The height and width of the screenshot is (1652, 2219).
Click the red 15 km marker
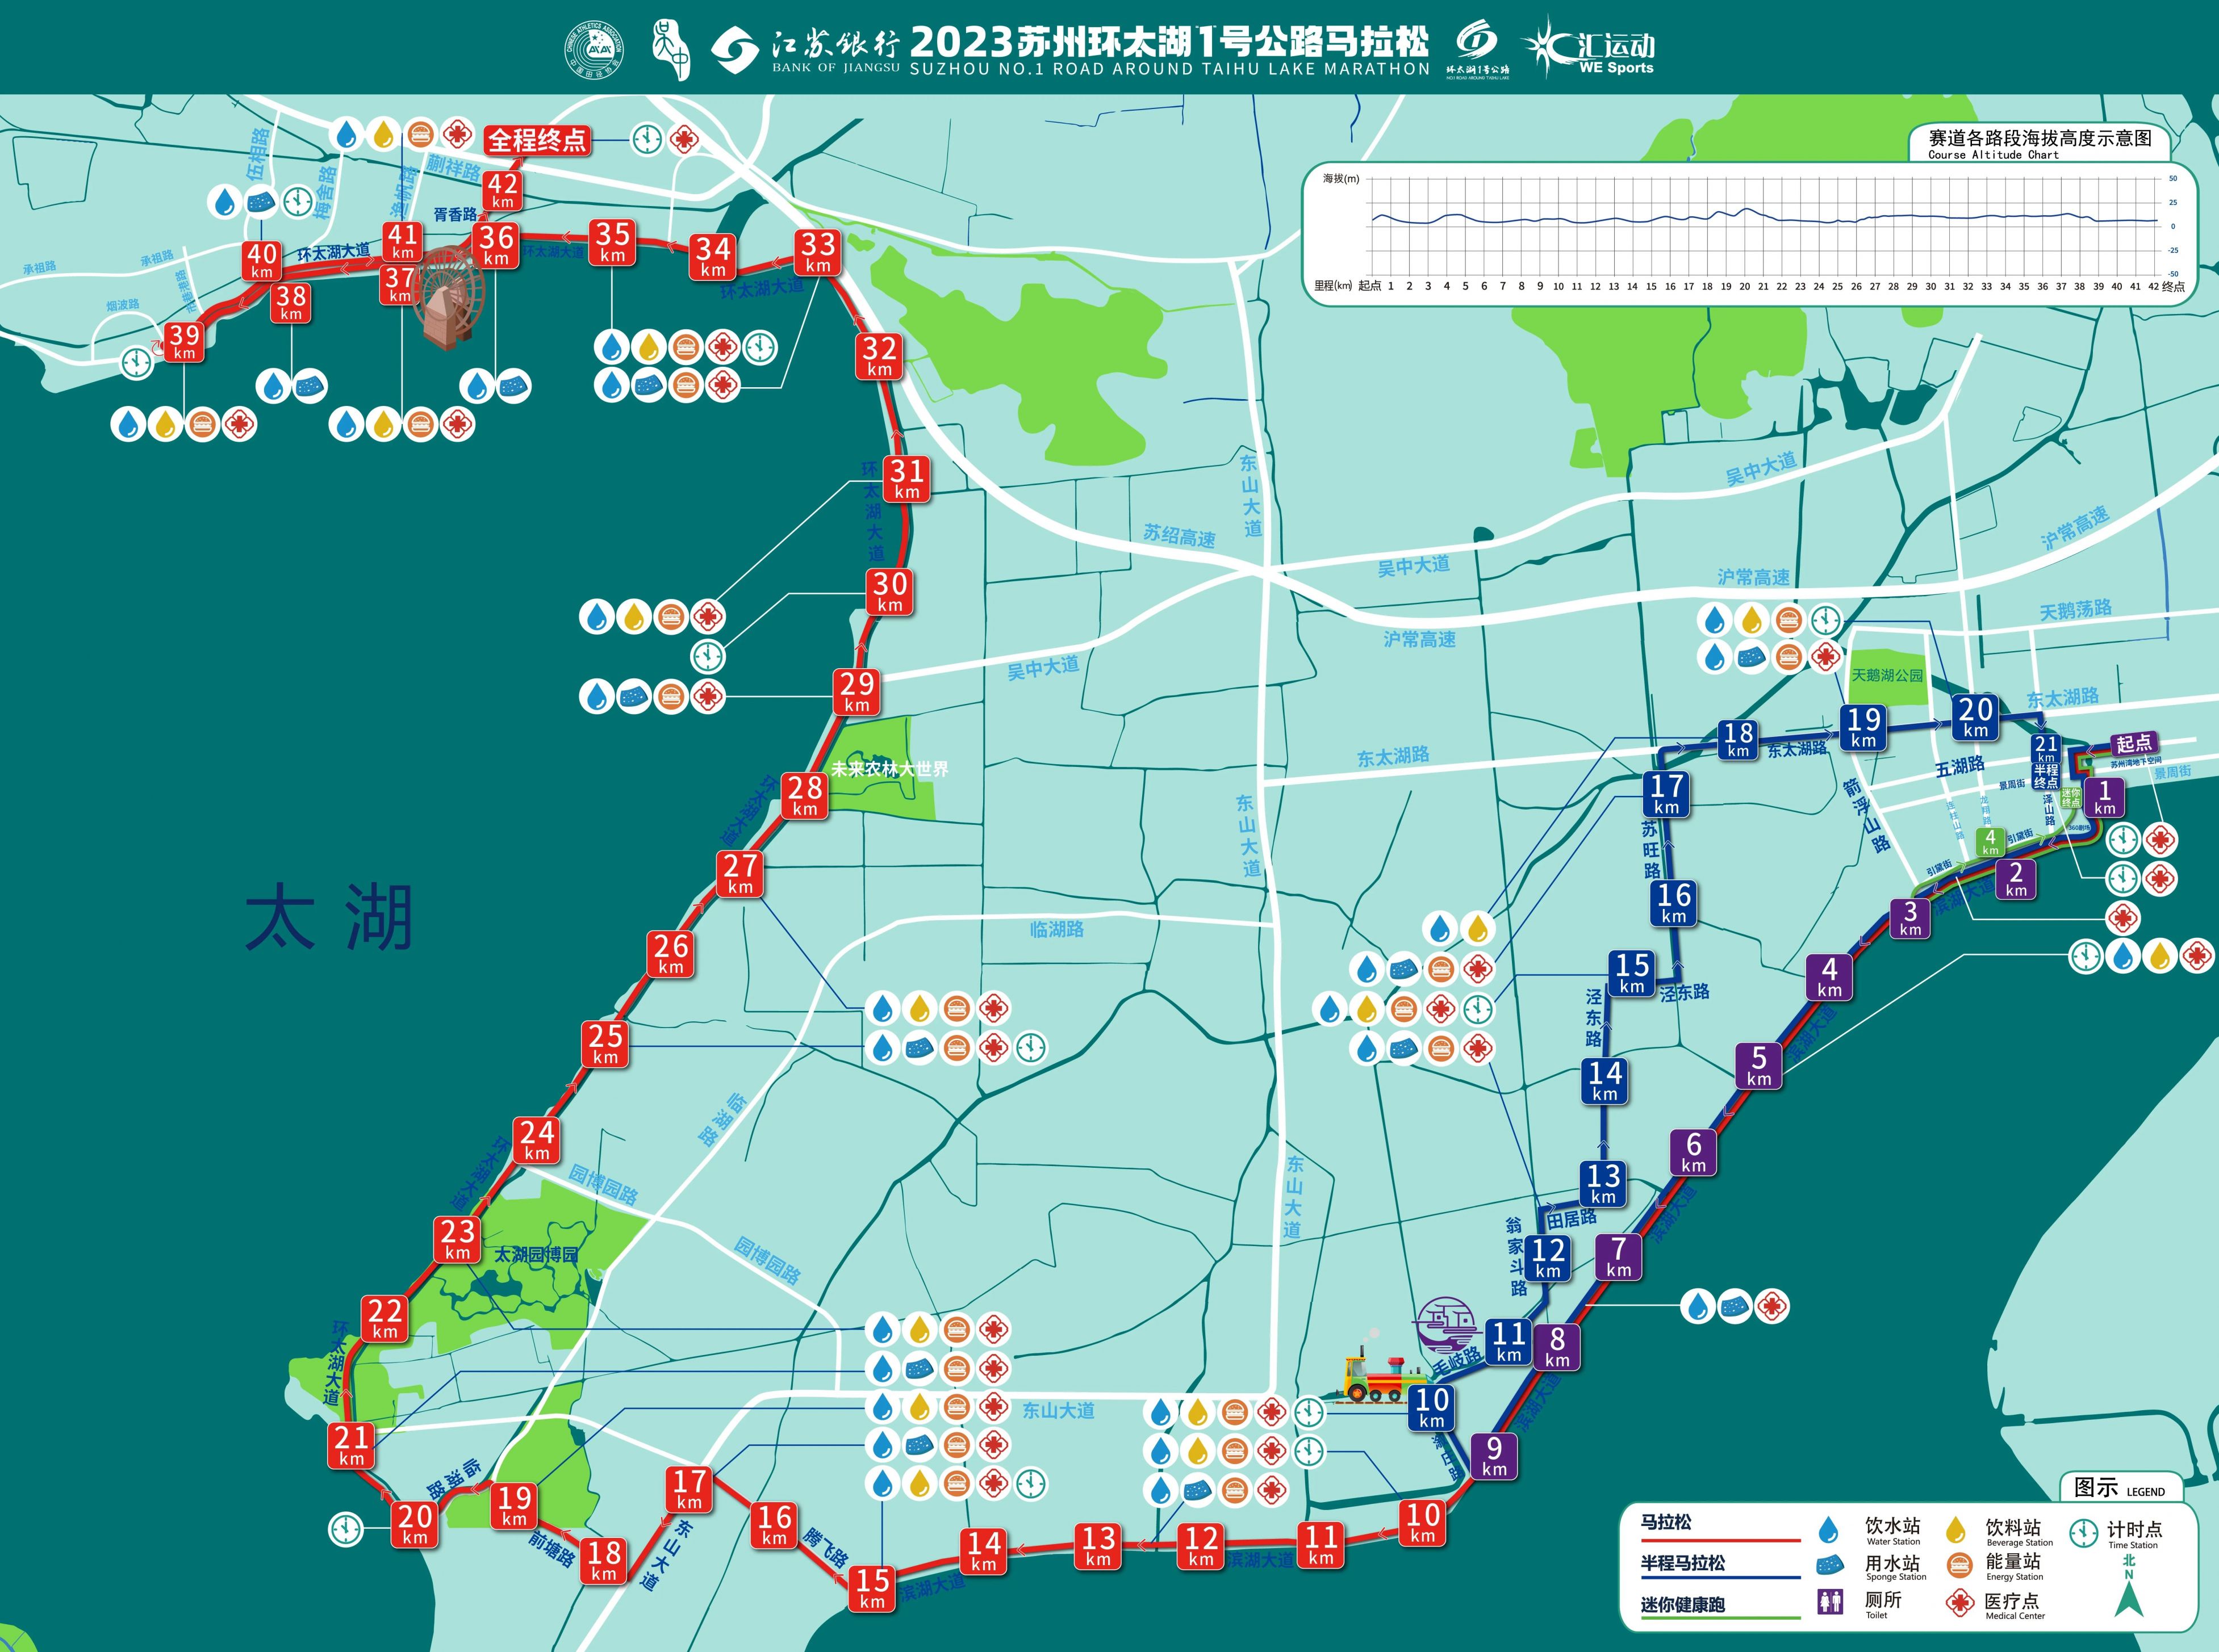pyautogui.click(x=872, y=1588)
